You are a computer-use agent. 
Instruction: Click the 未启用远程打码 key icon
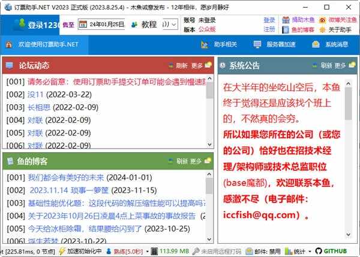pos(196,251)
